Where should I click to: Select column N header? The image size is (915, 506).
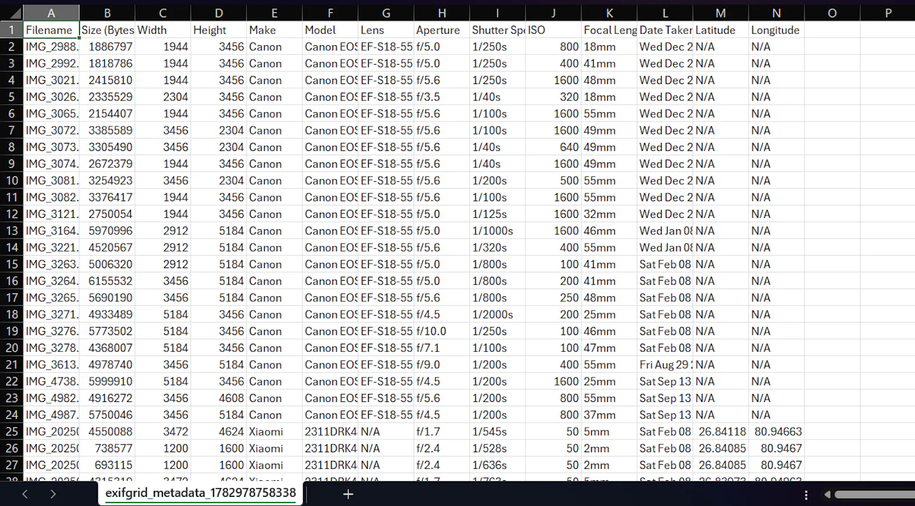(x=776, y=13)
